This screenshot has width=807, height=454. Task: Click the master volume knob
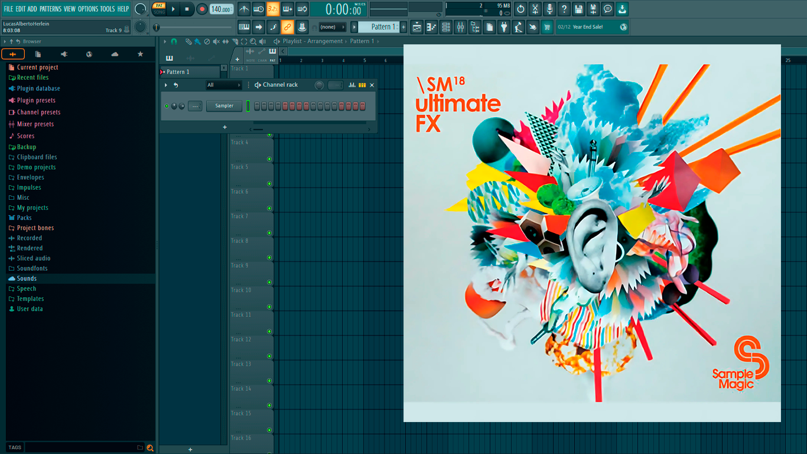141,9
